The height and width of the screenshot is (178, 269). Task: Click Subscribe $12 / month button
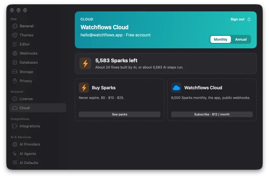click(x=212, y=114)
